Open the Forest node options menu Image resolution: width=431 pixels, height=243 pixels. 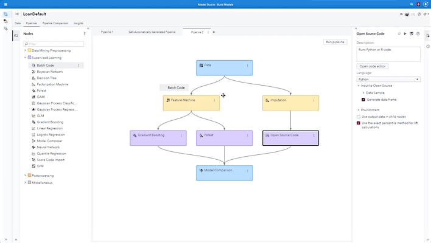tap(247, 135)
